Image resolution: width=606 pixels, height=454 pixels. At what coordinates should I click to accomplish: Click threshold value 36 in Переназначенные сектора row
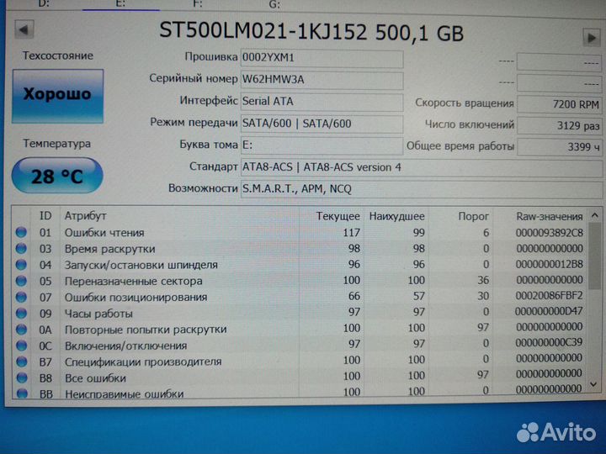(x=483, y=280)
